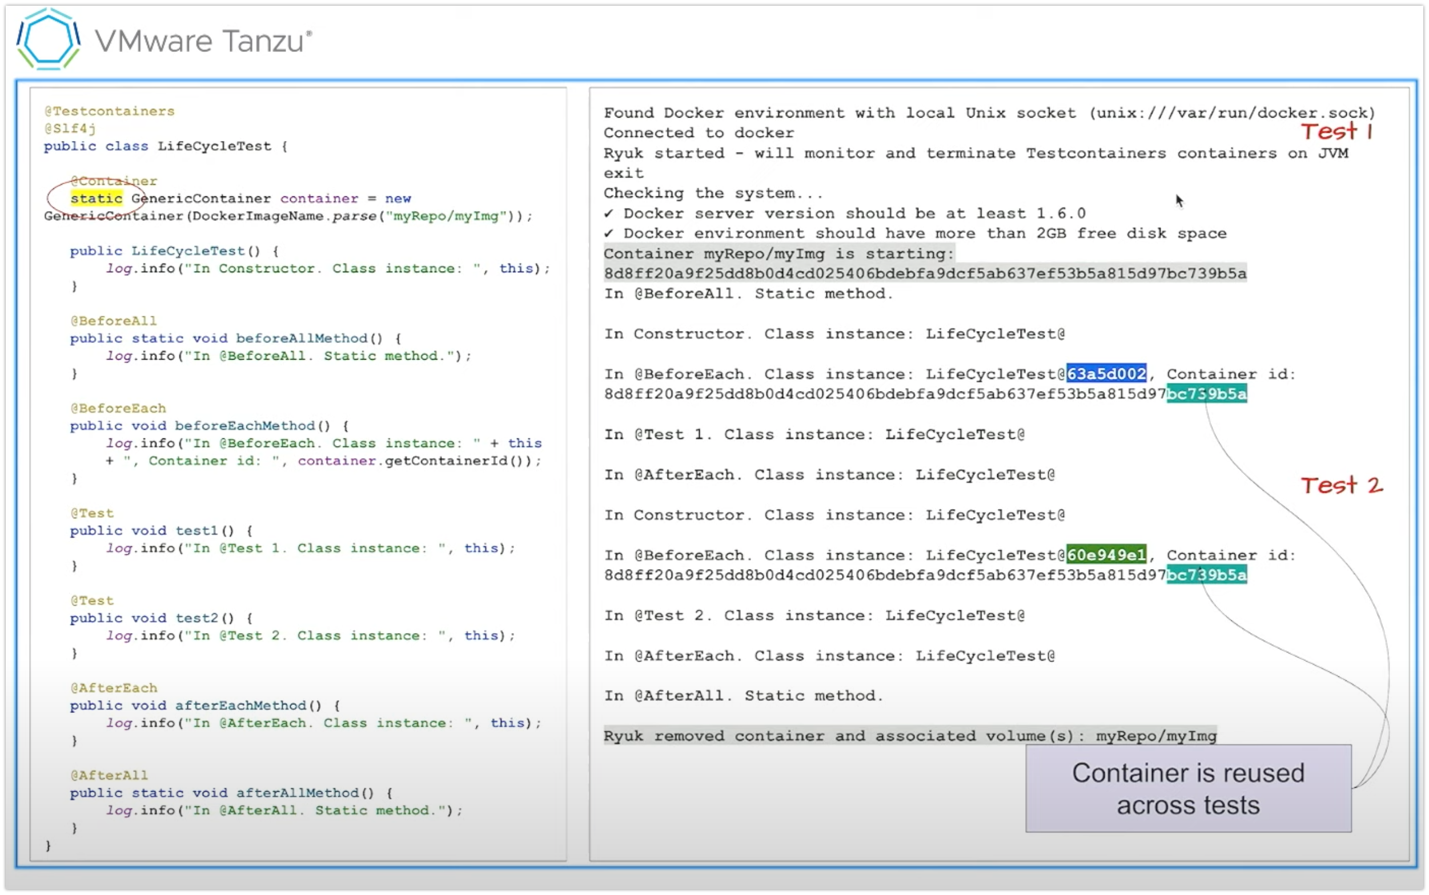
Task: Click the @BeforeEach annotation in code
Action: click(118, 409)
